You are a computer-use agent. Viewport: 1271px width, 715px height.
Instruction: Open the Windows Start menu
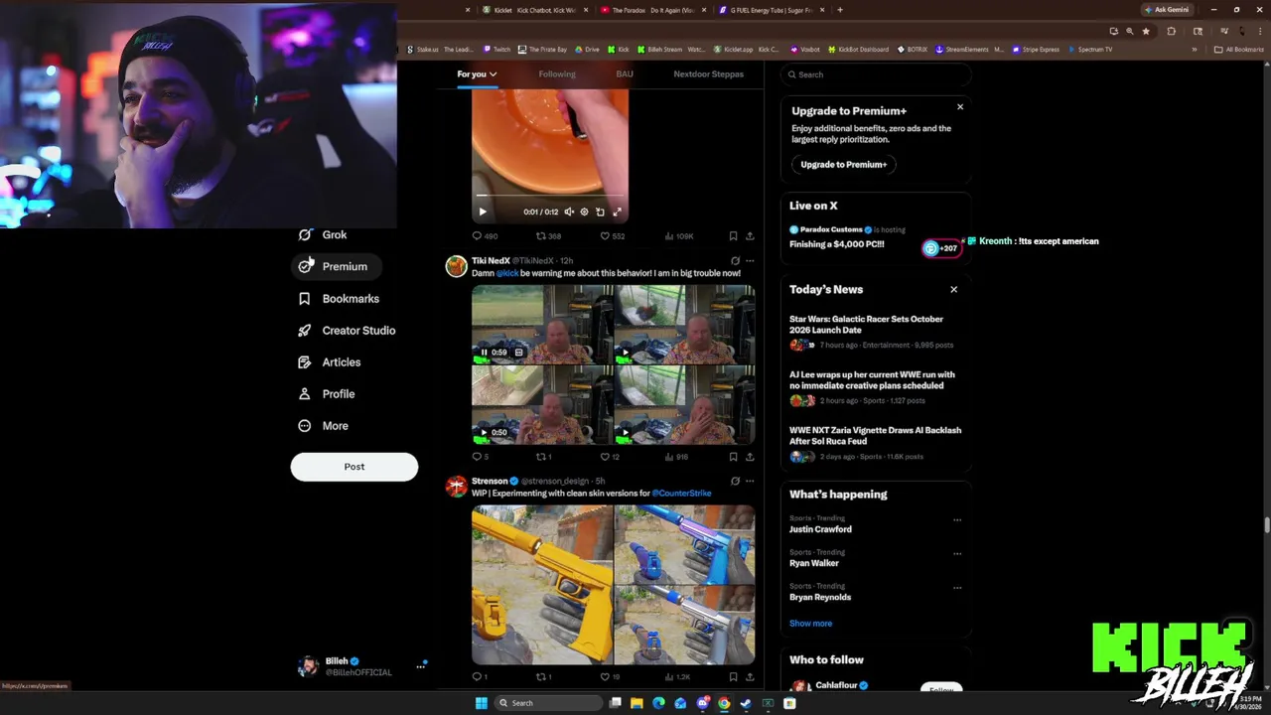pyautogui.click(x=482, y=703)
